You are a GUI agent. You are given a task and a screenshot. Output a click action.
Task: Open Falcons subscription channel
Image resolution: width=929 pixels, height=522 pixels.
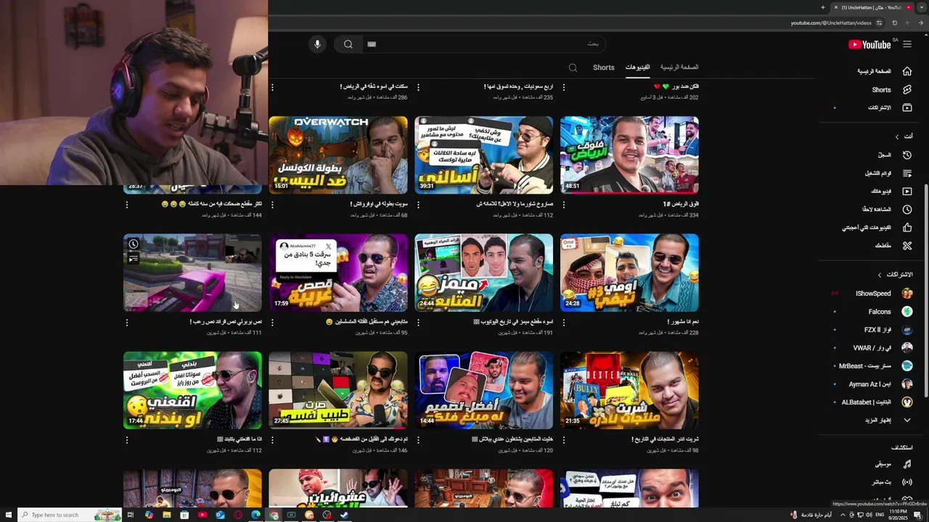click(891, 312)
